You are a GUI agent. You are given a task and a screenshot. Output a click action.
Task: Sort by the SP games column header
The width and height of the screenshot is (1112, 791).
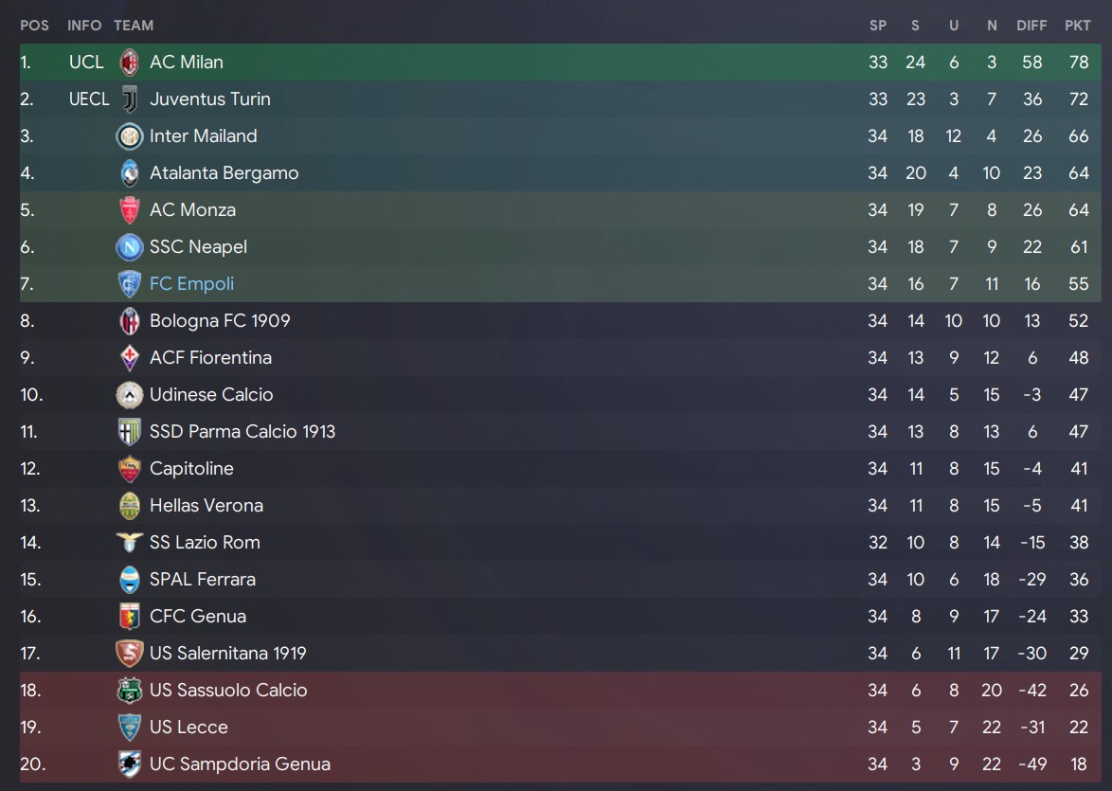pos(878,26)
